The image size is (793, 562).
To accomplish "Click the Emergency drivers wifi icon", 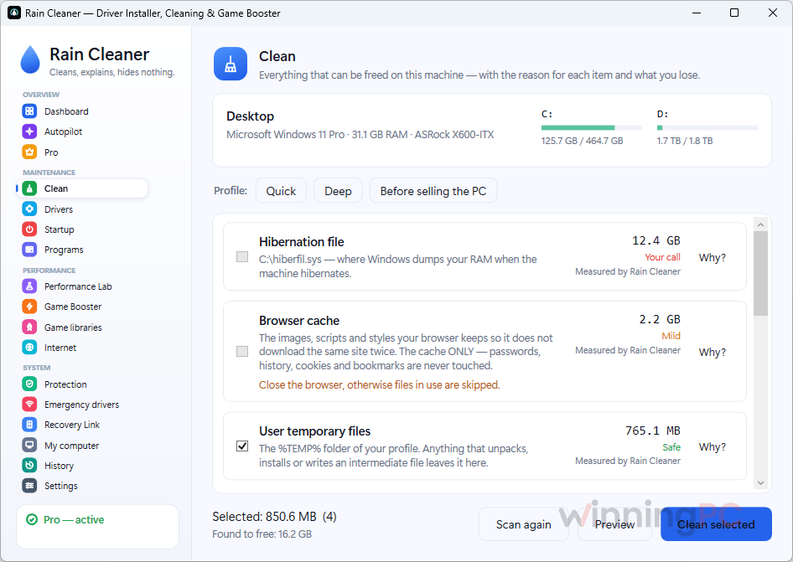I will [29, 405].
